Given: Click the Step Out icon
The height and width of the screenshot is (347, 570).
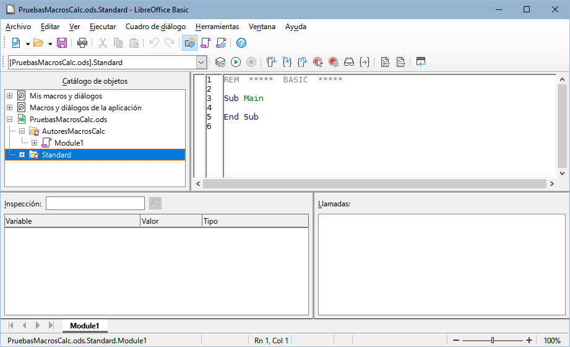Looking at the screenshot, I should click(x=302, y=62).
